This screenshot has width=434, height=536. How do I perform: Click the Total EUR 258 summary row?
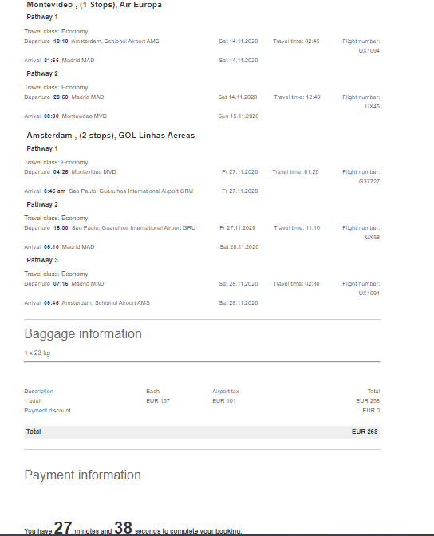202,432
